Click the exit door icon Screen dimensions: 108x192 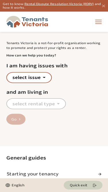[95, 185]
